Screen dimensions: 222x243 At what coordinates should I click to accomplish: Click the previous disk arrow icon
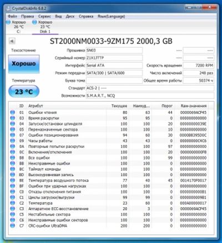point(12,41)
